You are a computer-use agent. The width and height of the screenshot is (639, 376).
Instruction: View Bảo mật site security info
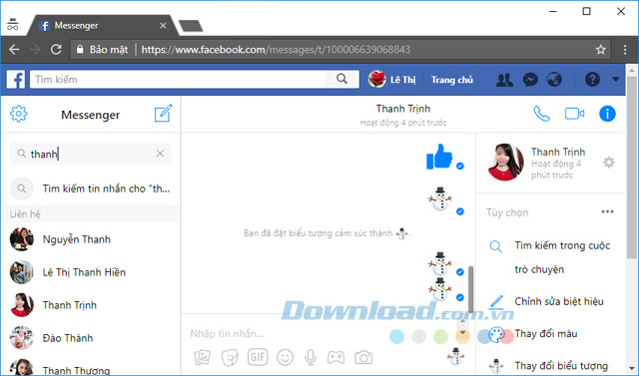coord(102,50)
